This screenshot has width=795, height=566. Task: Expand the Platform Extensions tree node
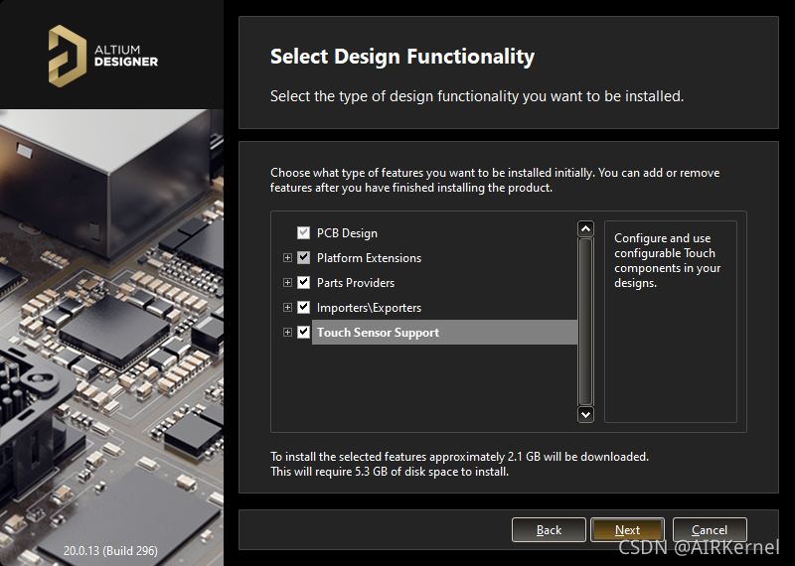[288, 258]
